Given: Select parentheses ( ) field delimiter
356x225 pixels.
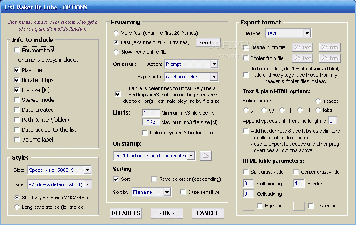Looking at the screenshot, I should [x=264, y=110].
